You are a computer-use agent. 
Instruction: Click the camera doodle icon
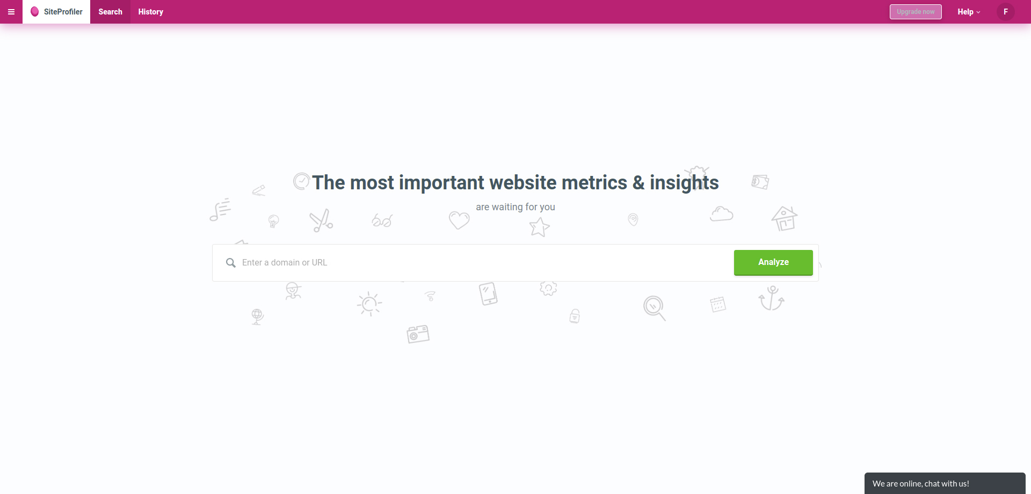pos(418,334)
